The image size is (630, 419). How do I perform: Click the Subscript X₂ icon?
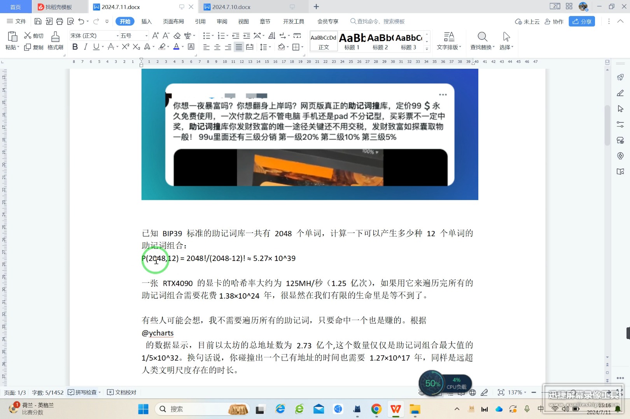pos(136,47)
